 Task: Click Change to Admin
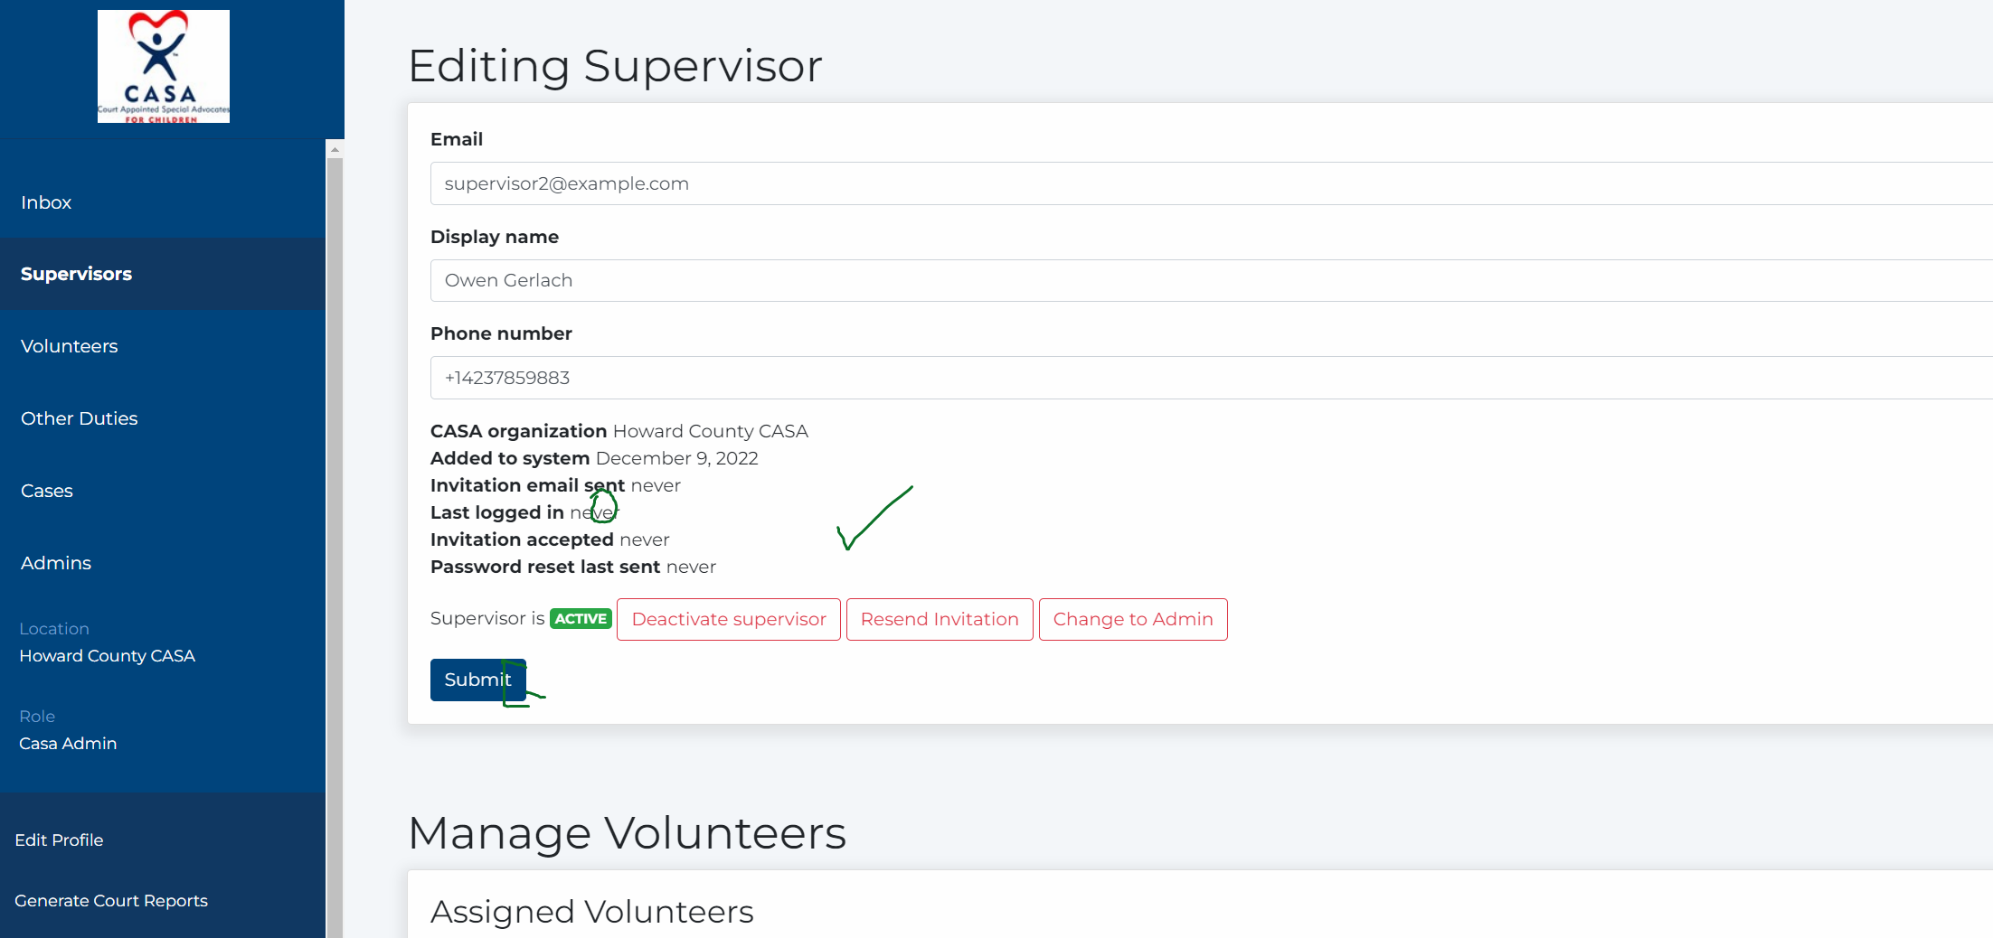pyautogui.click(x=1132, y=619)
